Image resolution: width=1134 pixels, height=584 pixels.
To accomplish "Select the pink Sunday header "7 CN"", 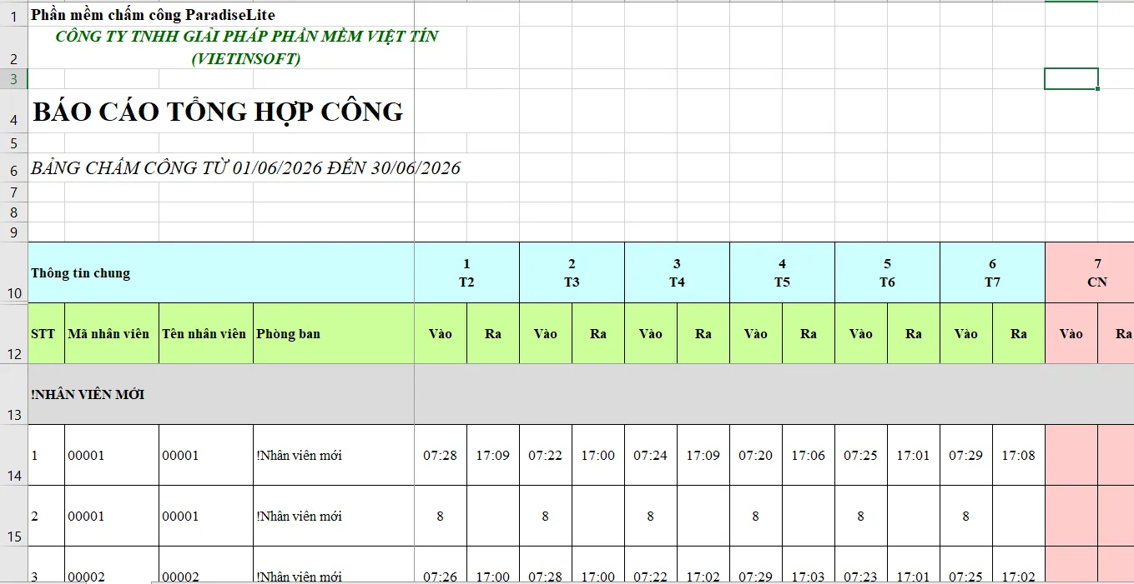I will (x=1090, y=272).
